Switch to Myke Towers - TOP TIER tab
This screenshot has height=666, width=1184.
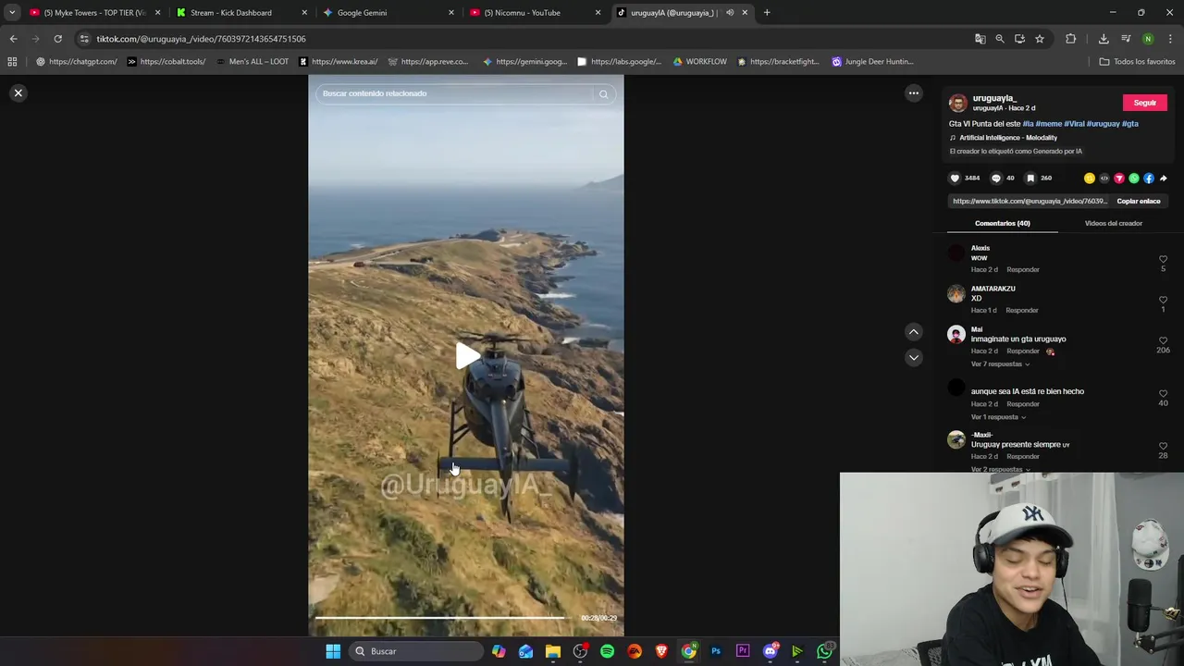(x=94, y=13)
